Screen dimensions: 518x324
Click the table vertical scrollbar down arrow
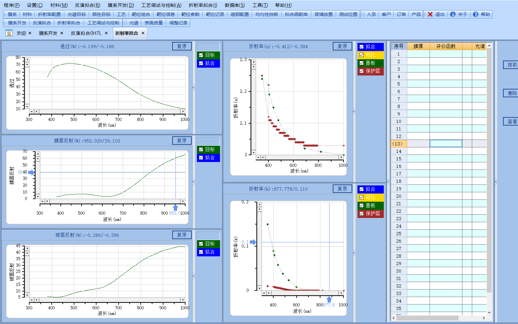pos(489,312)
